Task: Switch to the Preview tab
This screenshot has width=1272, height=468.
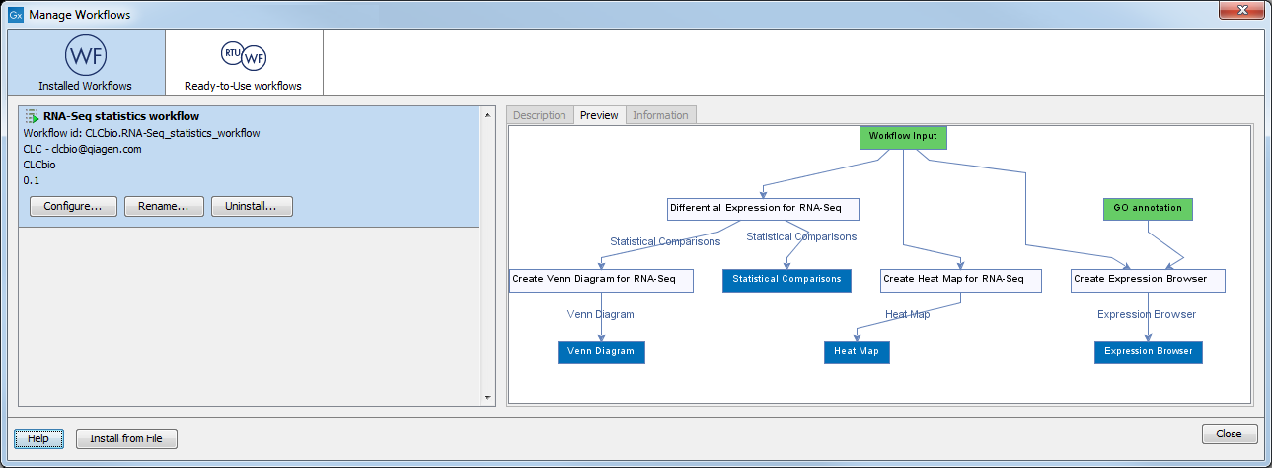Action: (x=599, y=115)
